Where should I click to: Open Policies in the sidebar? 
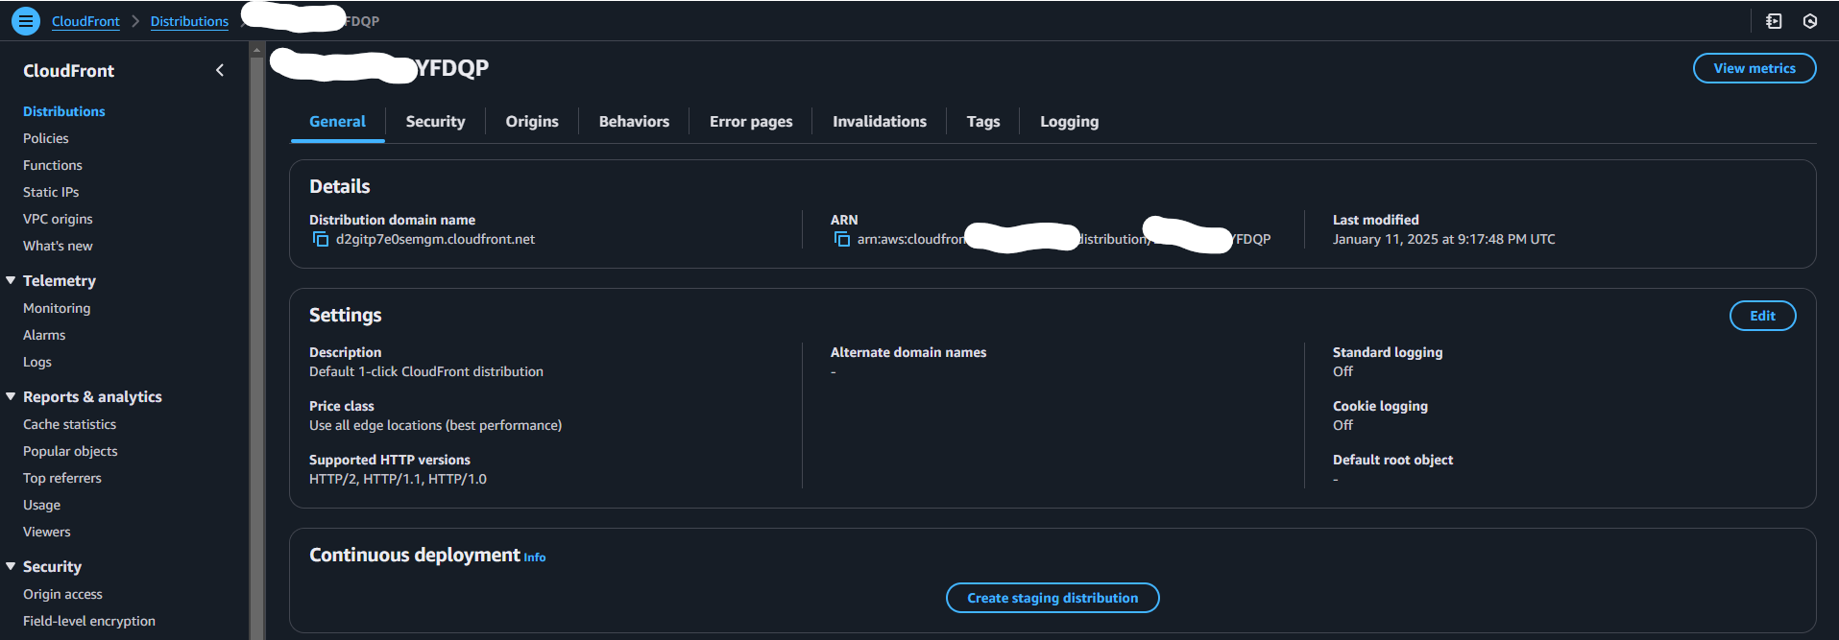pyautogui.click(x=46, y=138)
